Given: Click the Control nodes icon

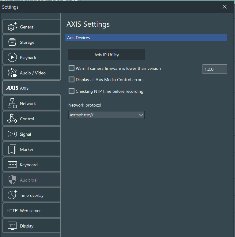Looking at the screenshot, I should [x=12, y=118].
